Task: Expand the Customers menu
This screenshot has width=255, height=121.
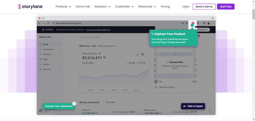Action: coord(124,6)
